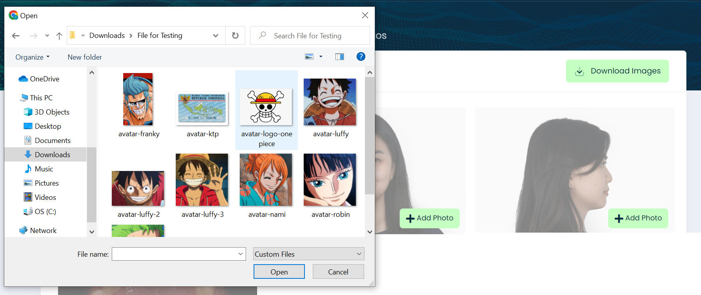Click Add Photo on the side-profile photo

[x=638, y=218]
